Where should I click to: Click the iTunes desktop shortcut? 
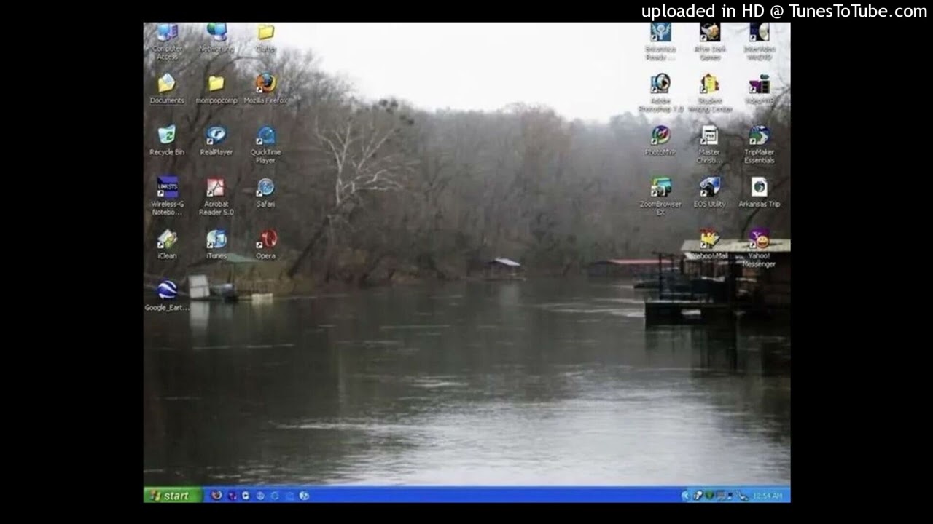[x=216, y=245]
